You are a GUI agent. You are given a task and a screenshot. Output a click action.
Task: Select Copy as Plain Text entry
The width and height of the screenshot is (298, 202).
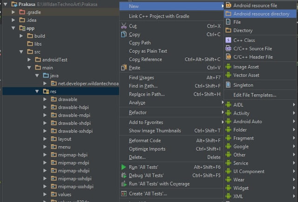pyautogui.click(x=171, y=51)
